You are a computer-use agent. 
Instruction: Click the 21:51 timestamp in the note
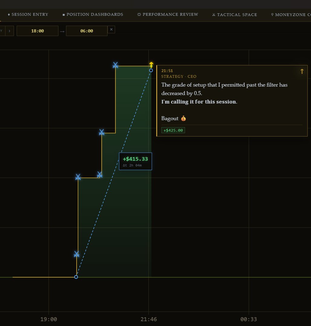167,71
